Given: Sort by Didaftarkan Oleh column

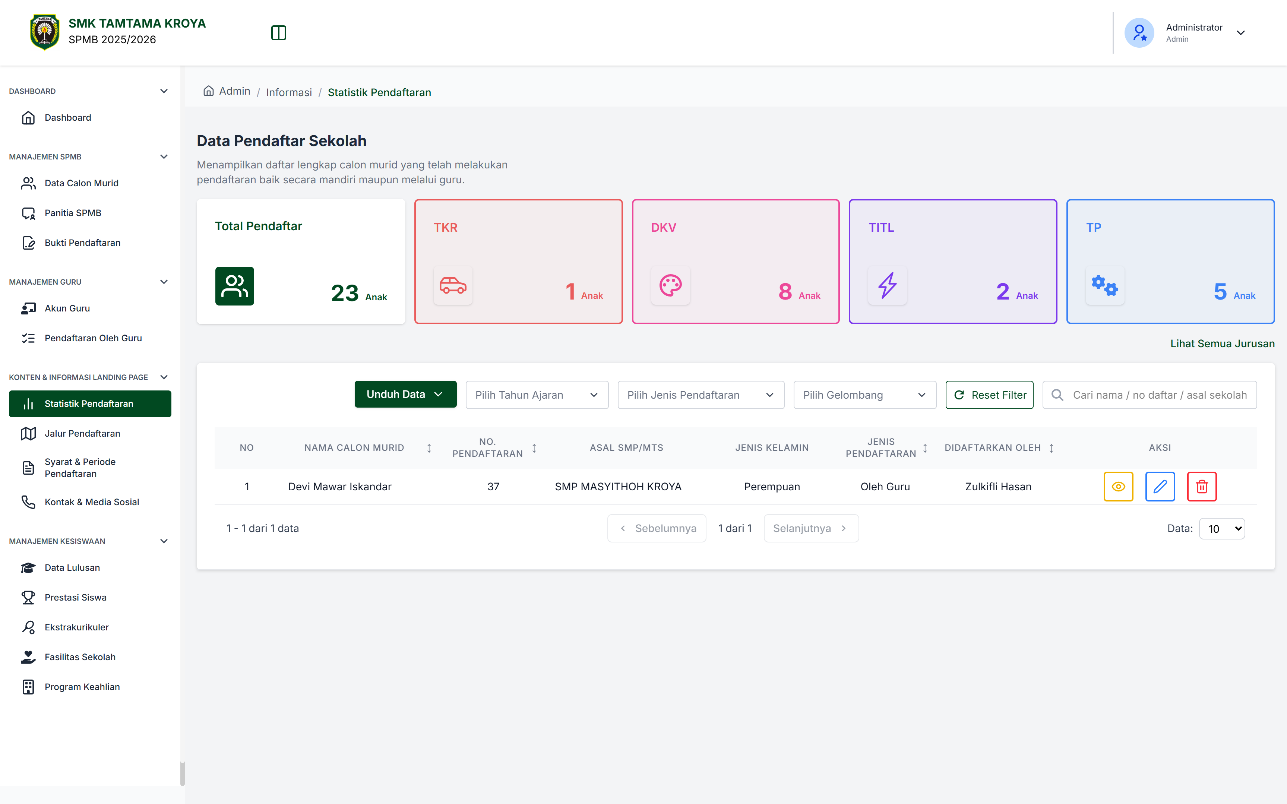Looking at the screenshot, I should point(1052,448).
